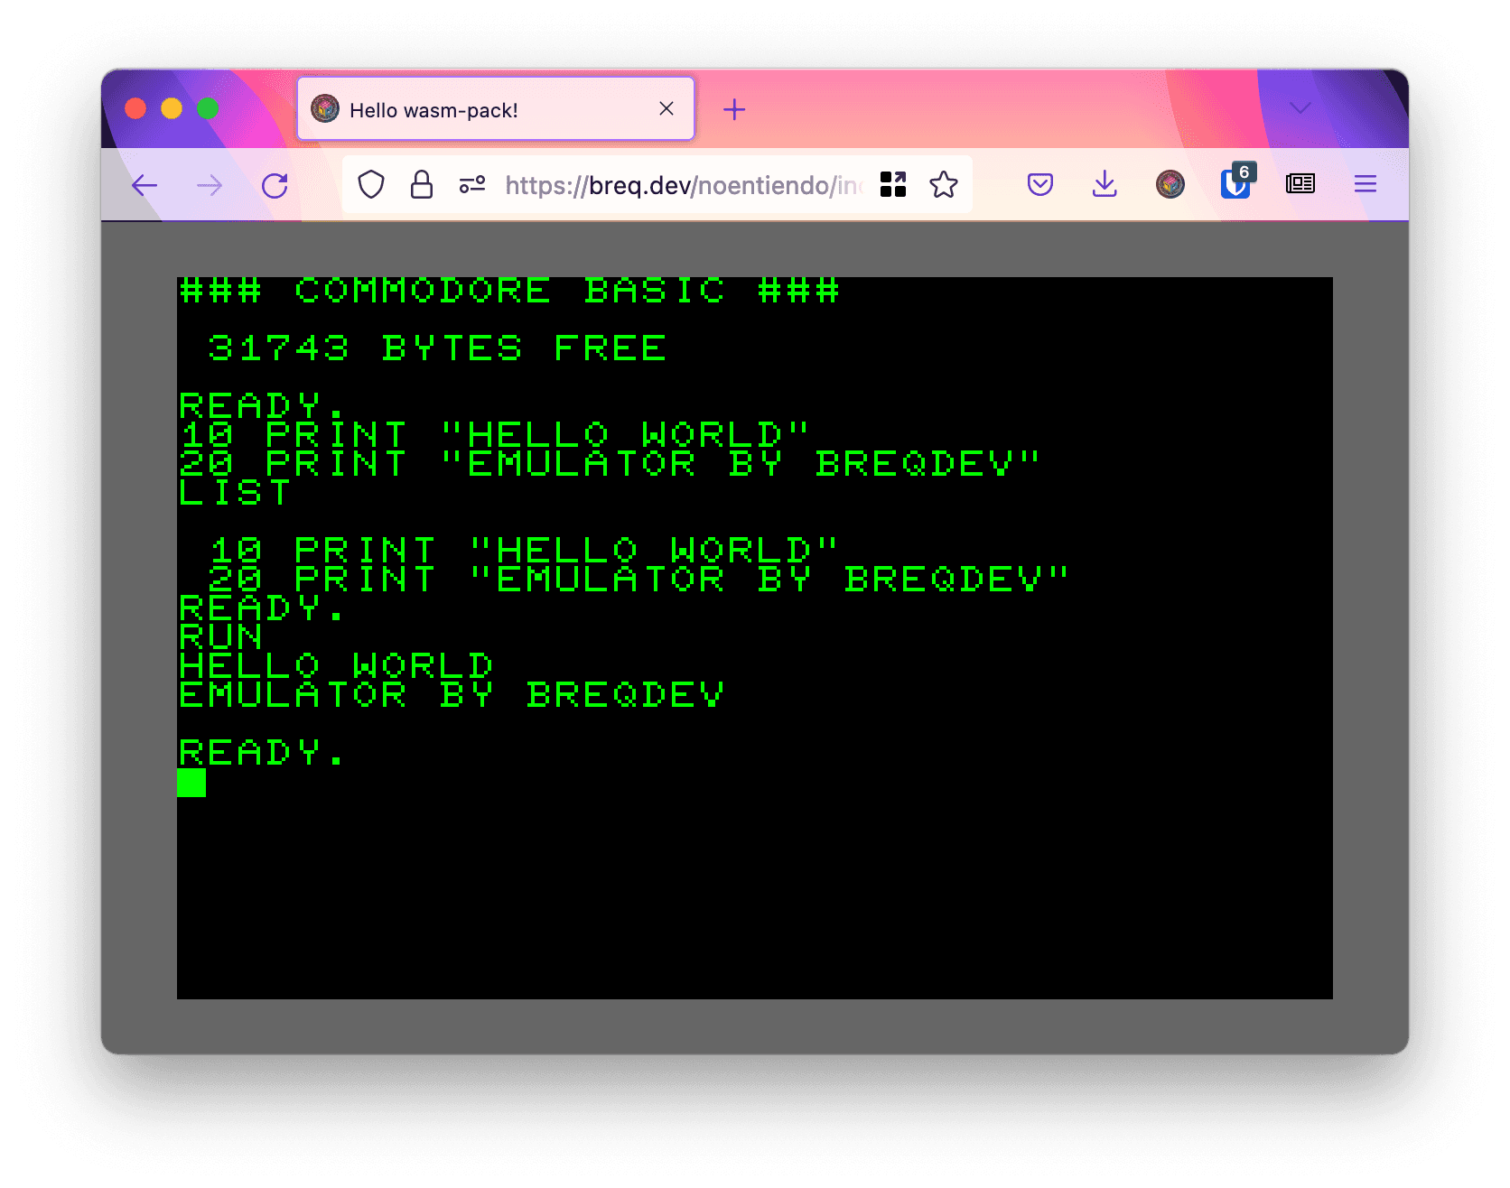Open a new tab with plus button

pyautogui.click(x=734, y=110)
